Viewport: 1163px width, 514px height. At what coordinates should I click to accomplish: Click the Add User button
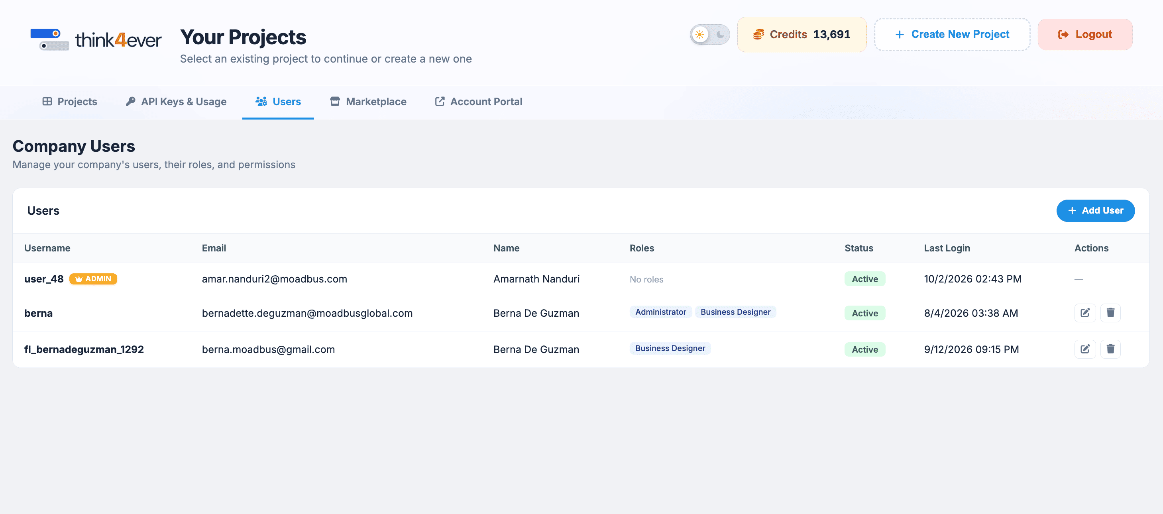point(1095,211)
